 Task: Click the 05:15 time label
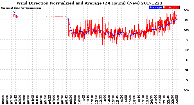tap(41, 99)
